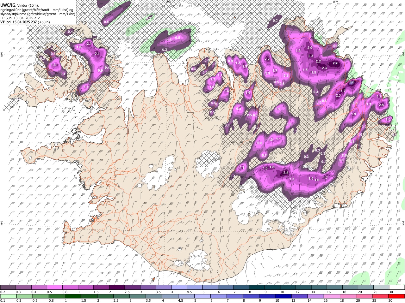Pick the bright red swatch after 30
The height and width of the screenshot is (303, 405).
pyautogui.click(x=396, y=296)
